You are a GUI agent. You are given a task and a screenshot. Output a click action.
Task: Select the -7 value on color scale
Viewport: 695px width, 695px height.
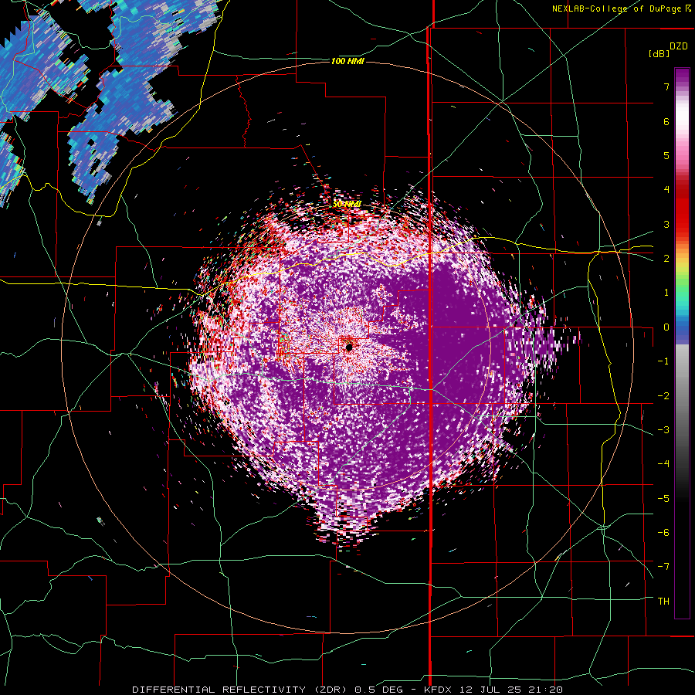[663, 567]
